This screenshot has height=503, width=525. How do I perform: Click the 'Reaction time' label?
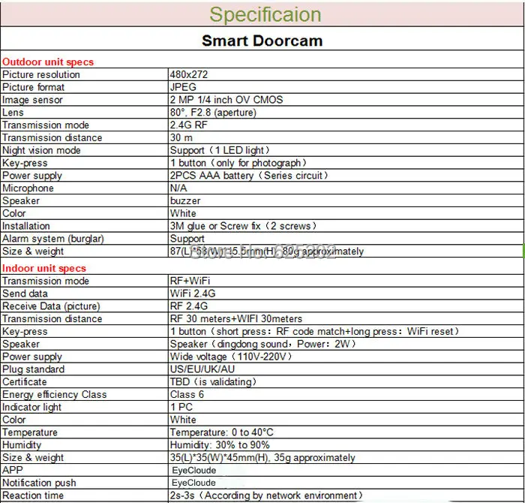point(33,495)
